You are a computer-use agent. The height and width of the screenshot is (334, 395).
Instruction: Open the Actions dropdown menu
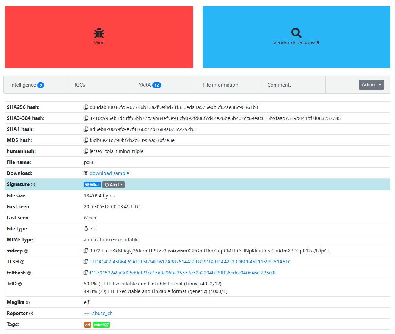pyautogui.click(x=371, y=85)
